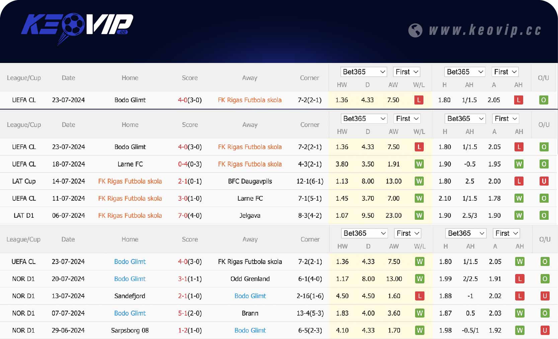558x339 pixels.
Task: Open the topmost table's left Bet365 dropdown
Action: [364, 72]
